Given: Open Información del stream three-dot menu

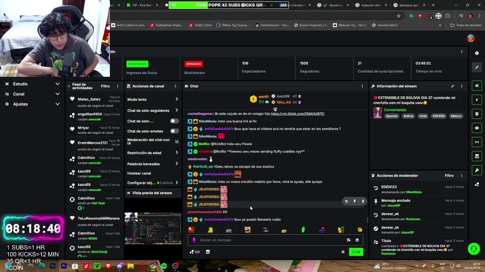Looking at the screenshot, I should (462, 86).
